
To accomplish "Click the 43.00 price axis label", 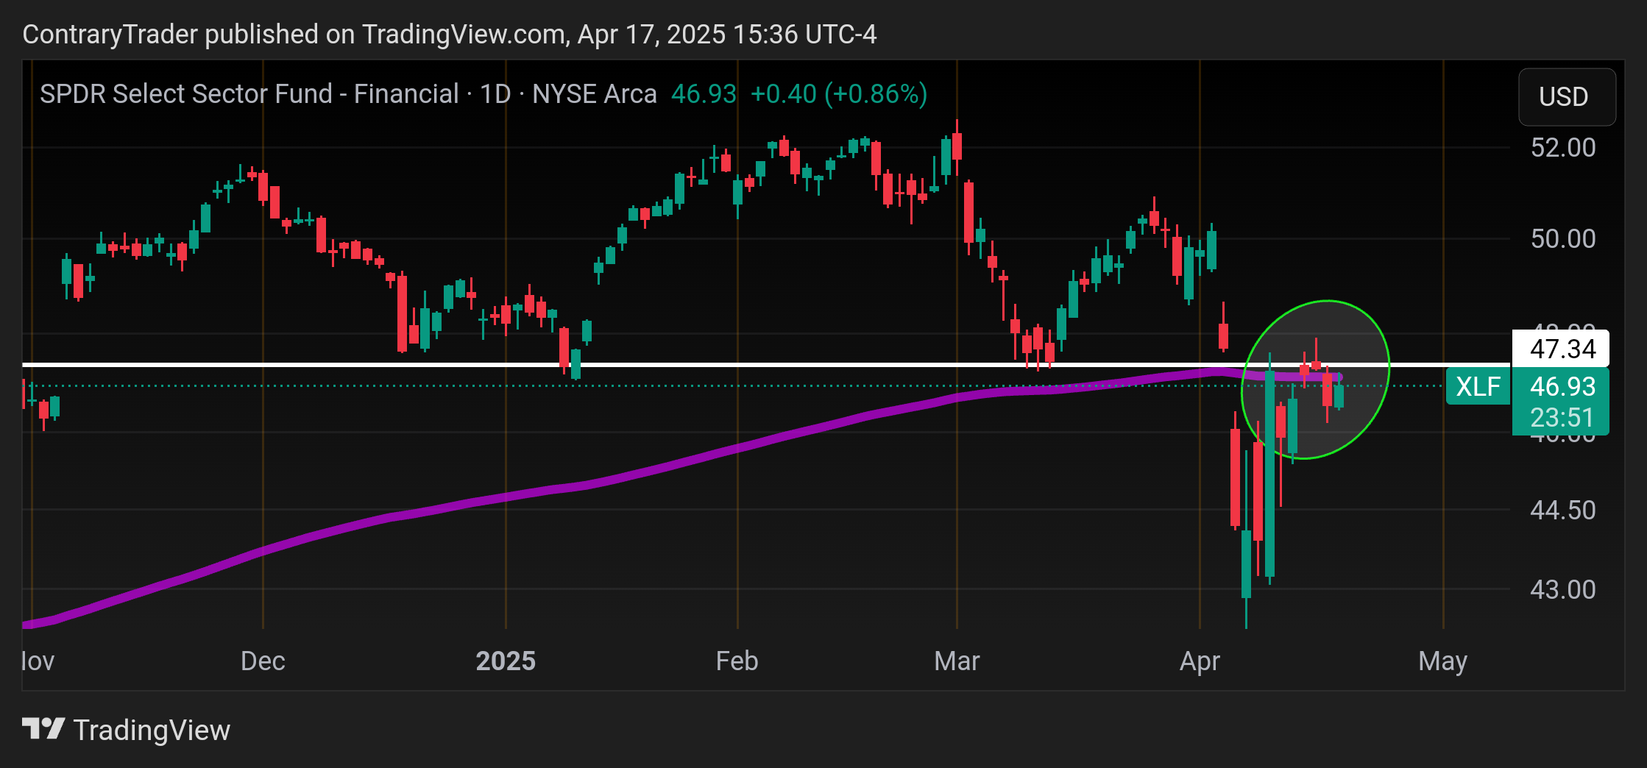I will click(x=1563, y=590).
